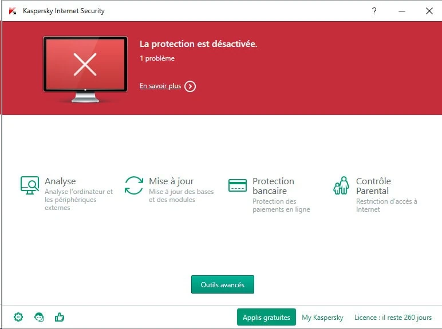The height and width of the screenshot is (329, 442).
Task: Click the Kaspersky logo in the title bar
Action: pos(13,11)
